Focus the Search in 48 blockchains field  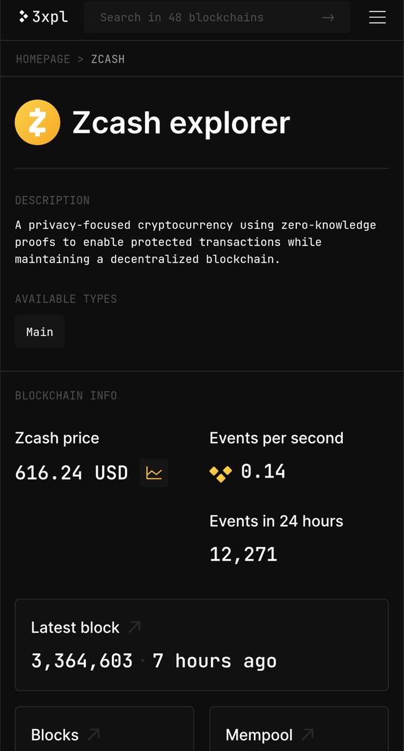[x=217, y=18]
